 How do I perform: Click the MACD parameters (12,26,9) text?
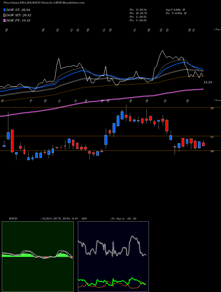60,219
